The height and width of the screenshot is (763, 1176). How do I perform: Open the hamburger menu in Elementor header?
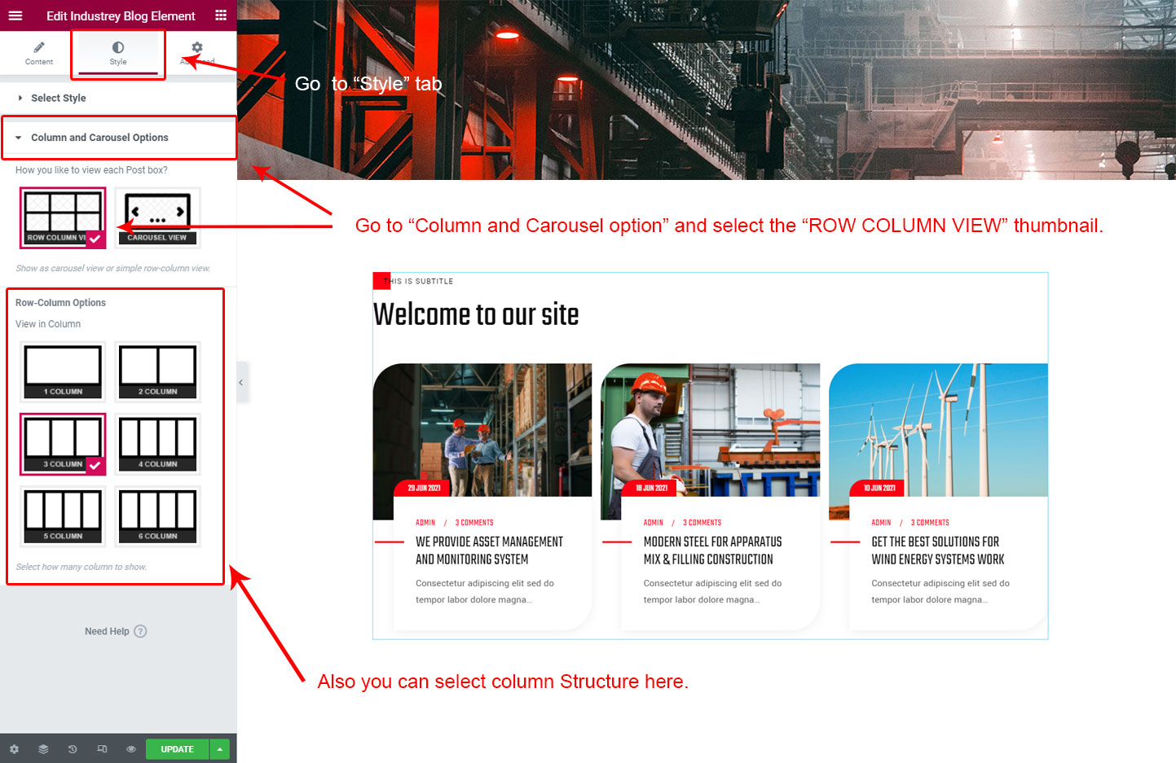(x=15, y=15)
